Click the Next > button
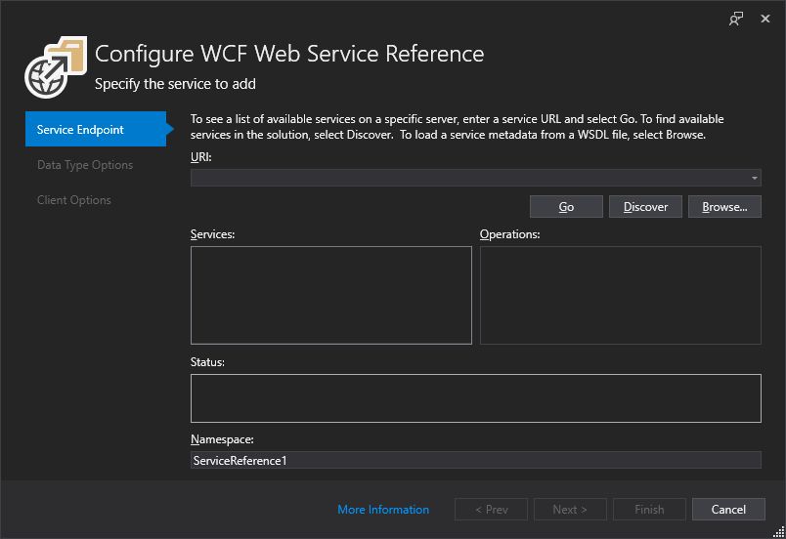Image resolution: width=786 pixels, height=539 pixels. (570, 510)
